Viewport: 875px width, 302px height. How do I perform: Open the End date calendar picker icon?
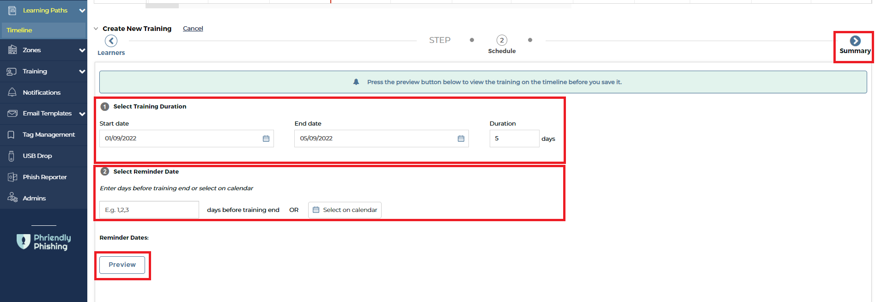461,139
